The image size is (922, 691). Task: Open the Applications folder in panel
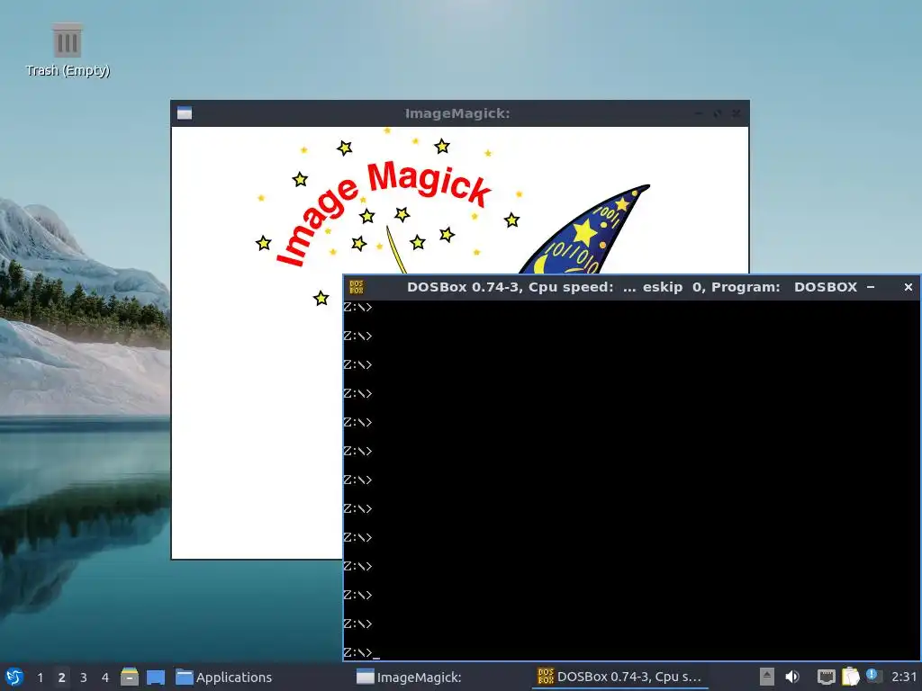(x=224, y=678)
